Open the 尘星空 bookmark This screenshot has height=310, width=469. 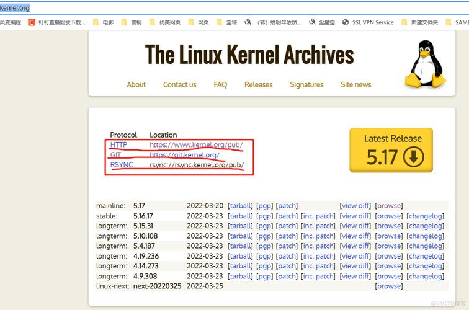[322, 22]
